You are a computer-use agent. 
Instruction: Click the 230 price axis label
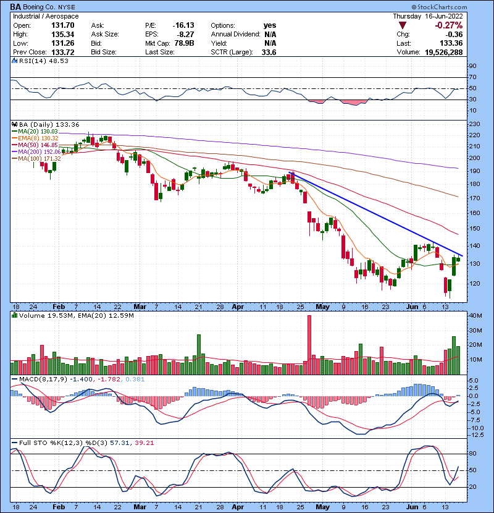click(x=474, y=124)
